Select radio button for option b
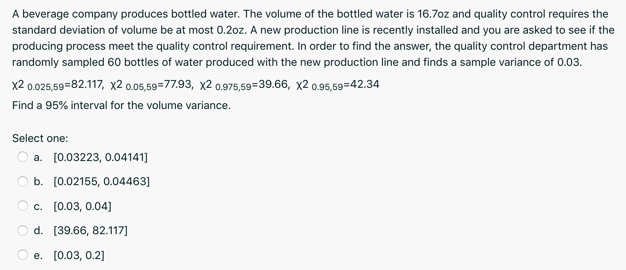The height and width of the screenshot is (270, 626). 23,181
